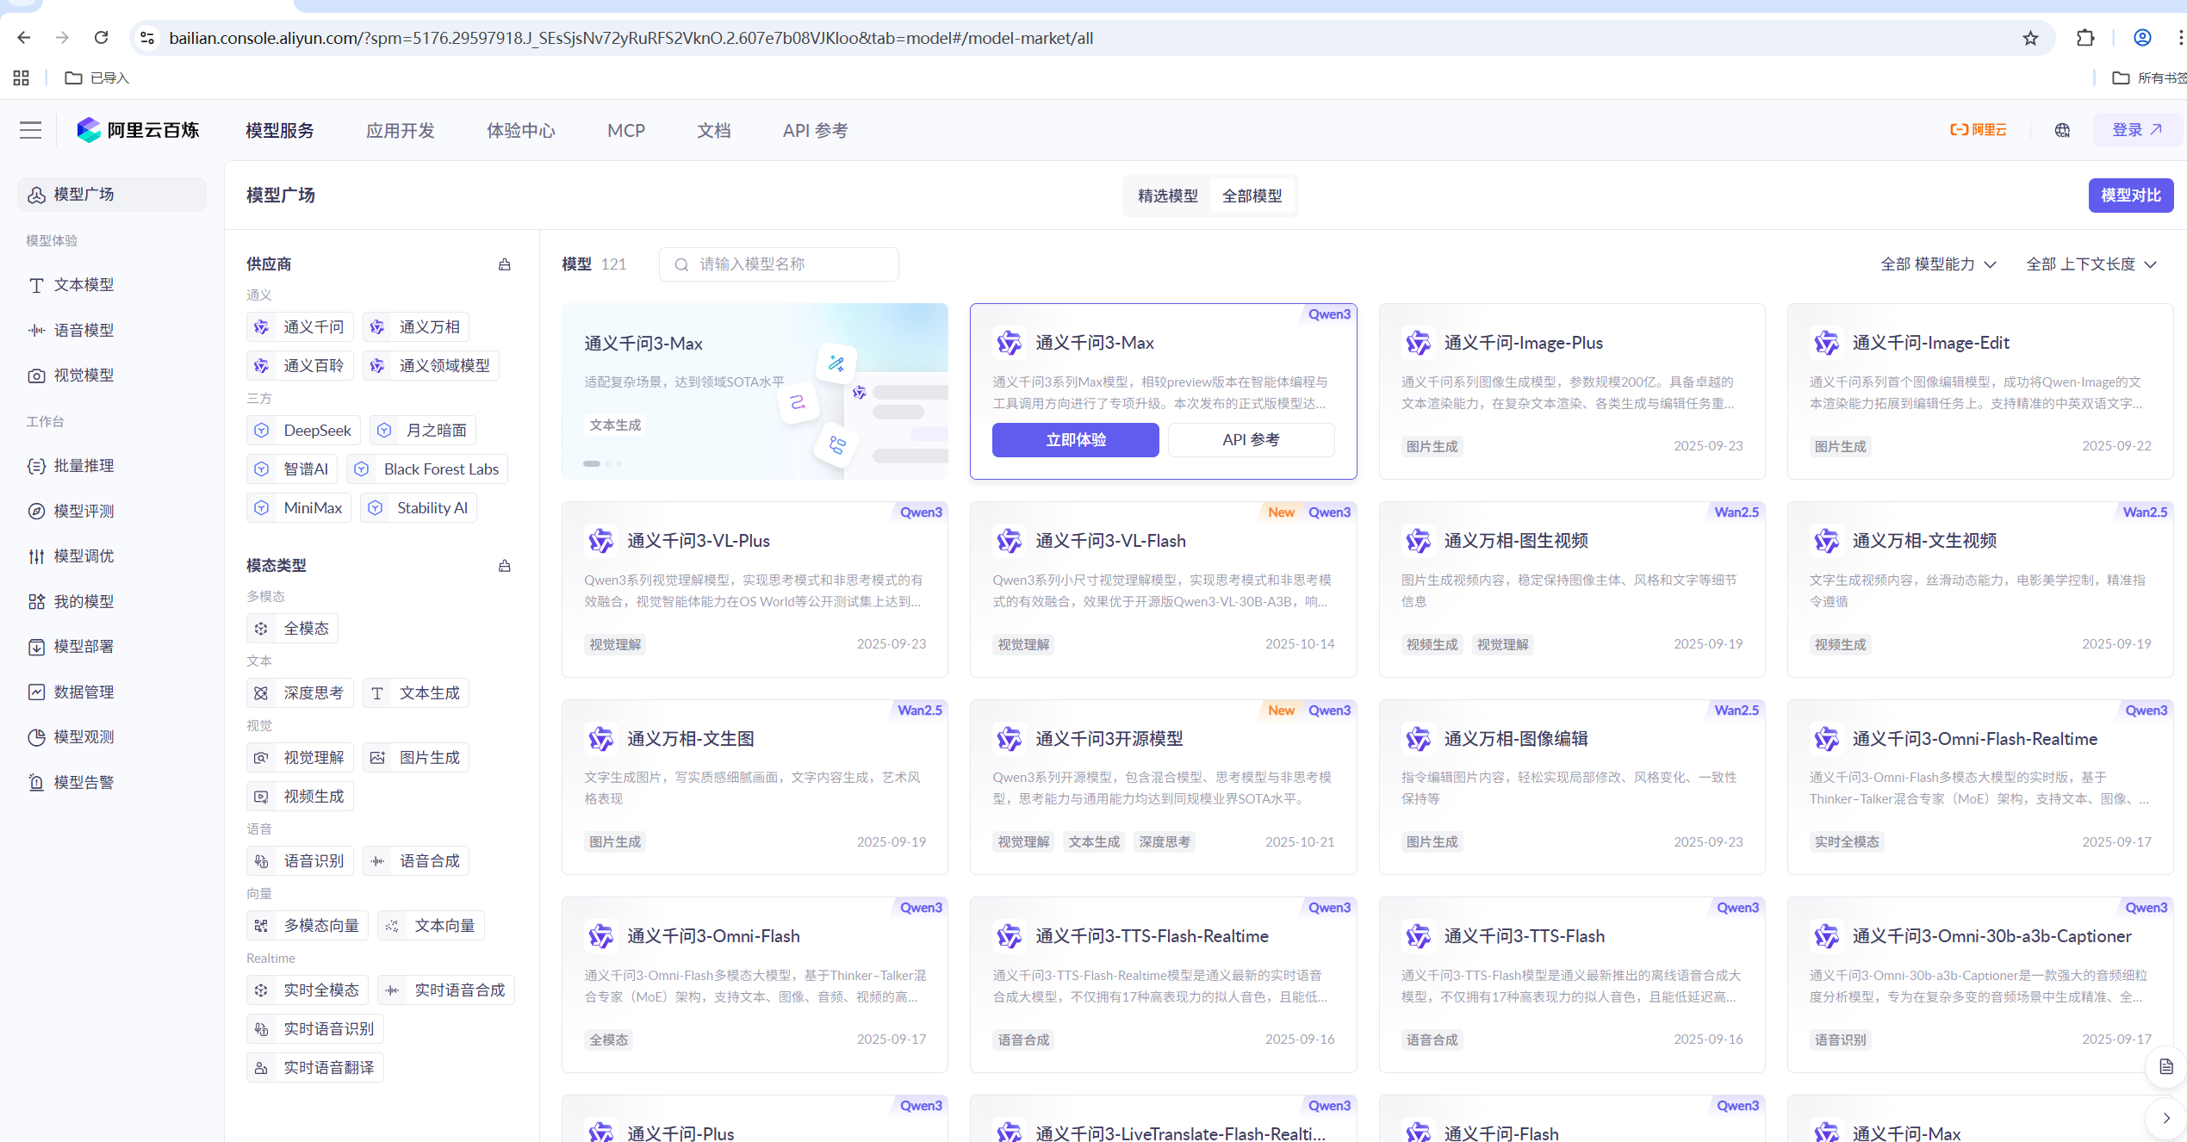This screenshot has width=2187, height=1142.
Task: Toggle the DeepSeek supplier filter
Action: pyautogui.click(x=303, y=431)
